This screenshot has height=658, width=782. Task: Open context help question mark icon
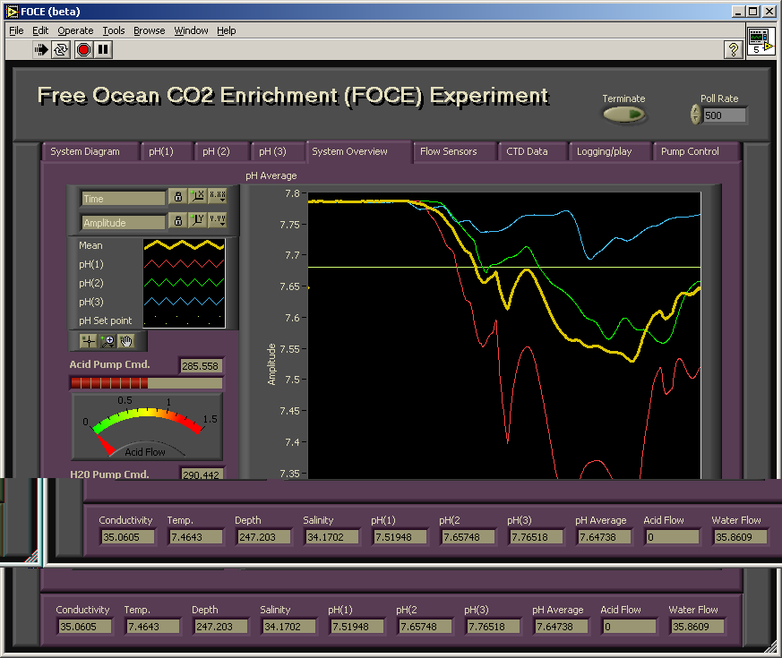(x=733, y=49)
